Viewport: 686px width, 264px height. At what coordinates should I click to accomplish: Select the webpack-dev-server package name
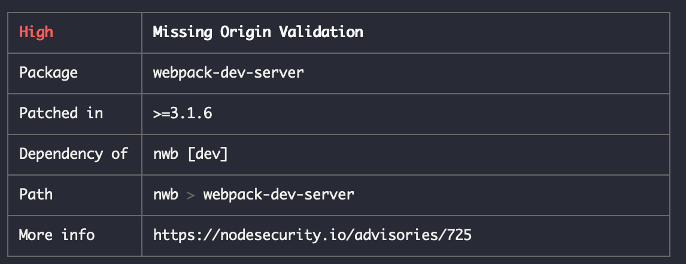click(x=229, y=72)
